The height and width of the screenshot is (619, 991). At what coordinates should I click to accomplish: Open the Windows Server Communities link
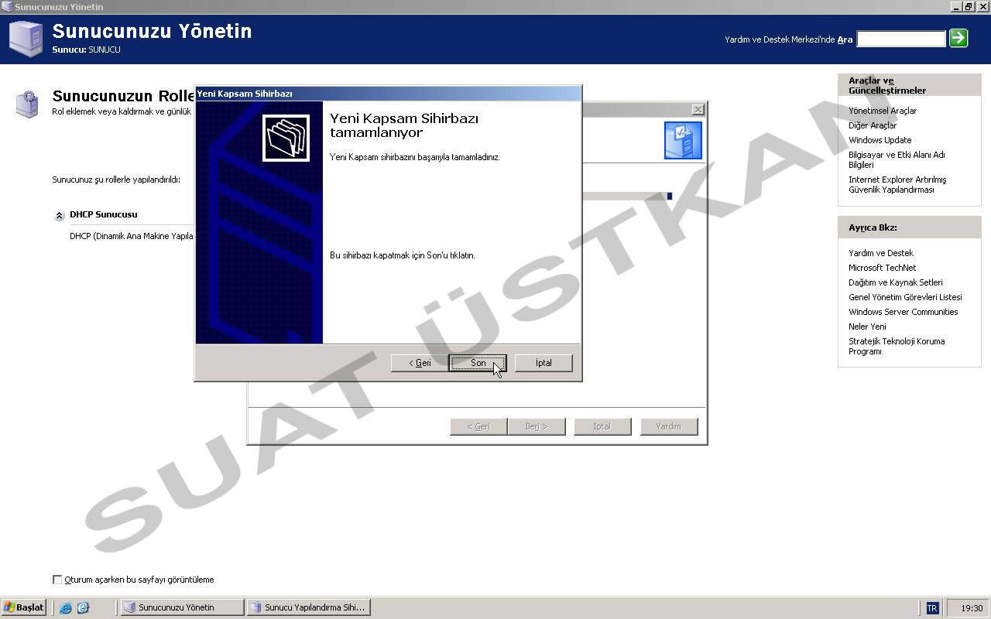click(903, 312)
